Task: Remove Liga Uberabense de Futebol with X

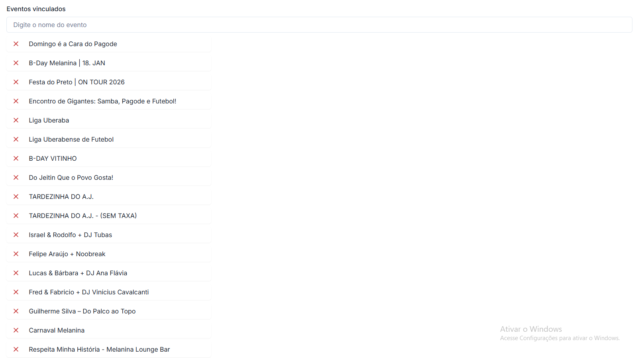Action: [16, 139]
